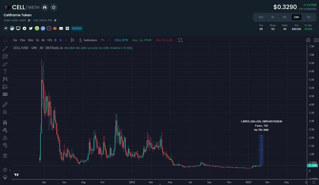Click the zoom in tool
This screenshot has height=185, width=319.
[5, 112]
